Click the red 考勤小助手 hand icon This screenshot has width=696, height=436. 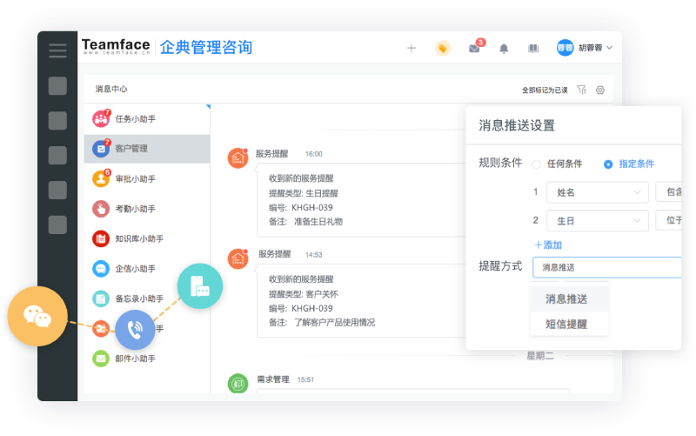coord(101,209)
